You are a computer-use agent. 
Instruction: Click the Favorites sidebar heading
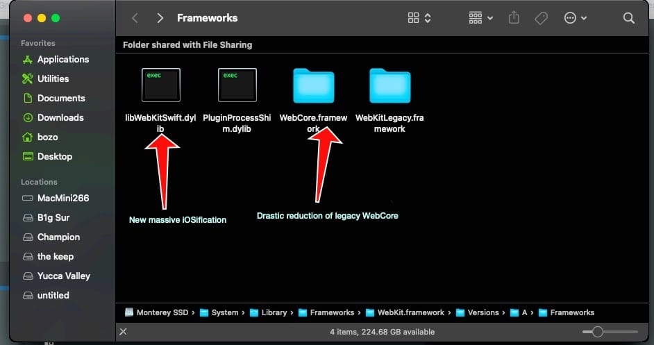pos(38,43)
